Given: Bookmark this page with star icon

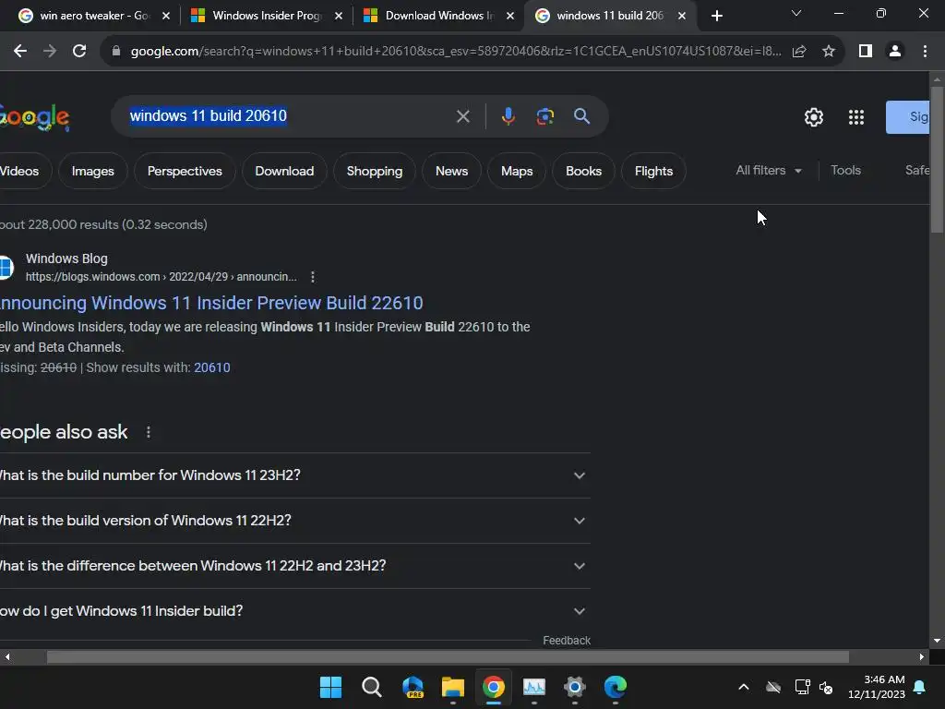Looking at the screenshot, I should (829, 52).
